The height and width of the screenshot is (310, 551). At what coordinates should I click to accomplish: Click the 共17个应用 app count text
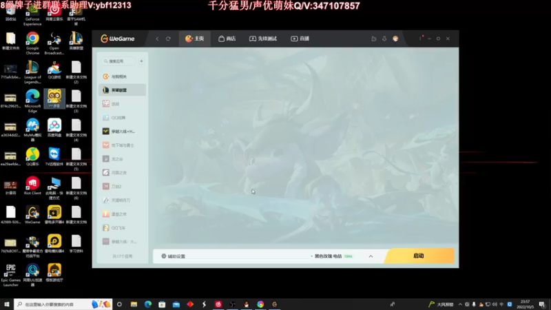tap(123, 256)
